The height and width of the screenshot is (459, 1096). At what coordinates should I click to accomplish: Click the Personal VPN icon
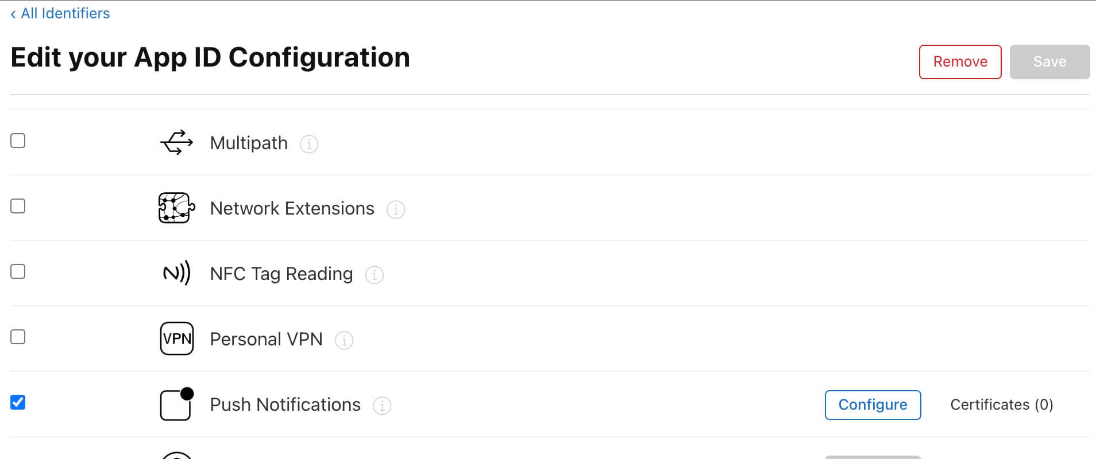click(176, 339)
